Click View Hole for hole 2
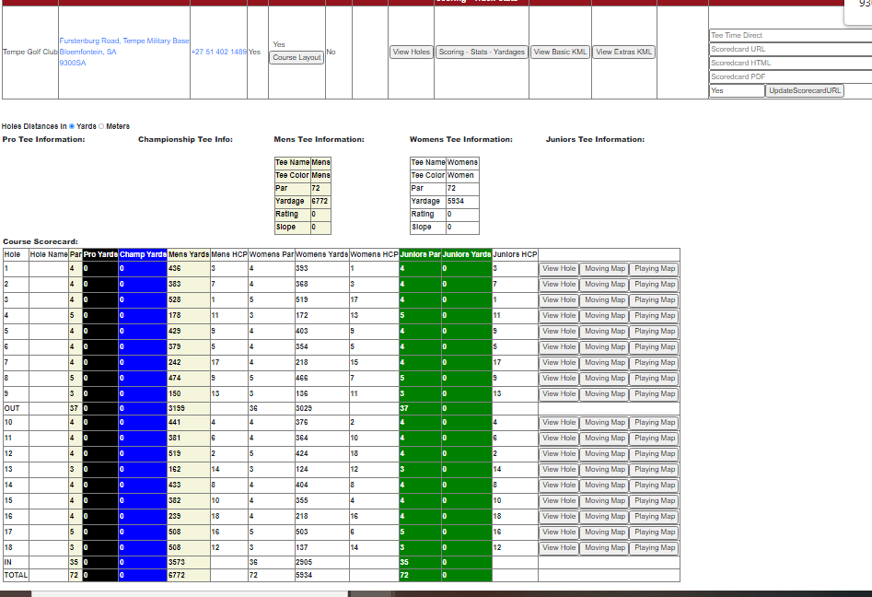Viewport: 872px width, 597px height. 559,285
